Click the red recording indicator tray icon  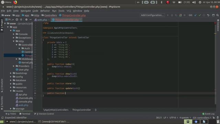[168, 2]
